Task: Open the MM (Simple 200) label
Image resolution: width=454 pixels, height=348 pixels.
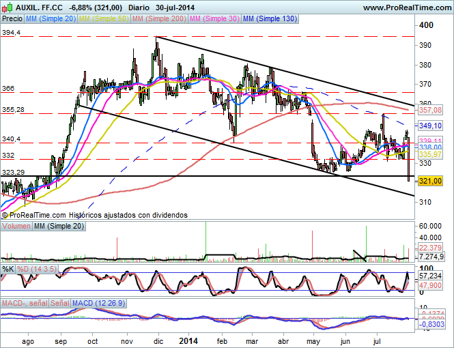Action: pos(159,19)
